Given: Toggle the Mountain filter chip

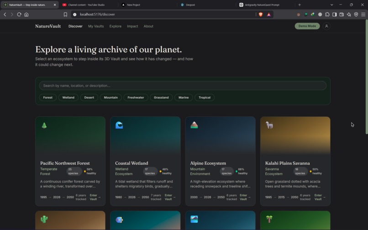Looking at the screenshot, I should (x=111, y=97).
